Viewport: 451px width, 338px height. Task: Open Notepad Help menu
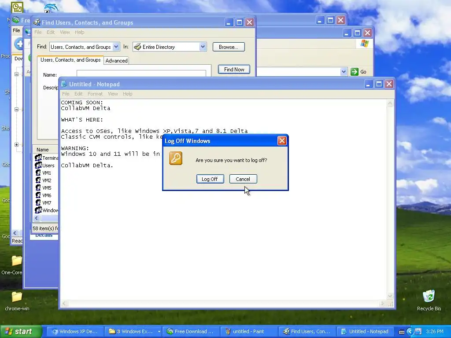[127, 94]
